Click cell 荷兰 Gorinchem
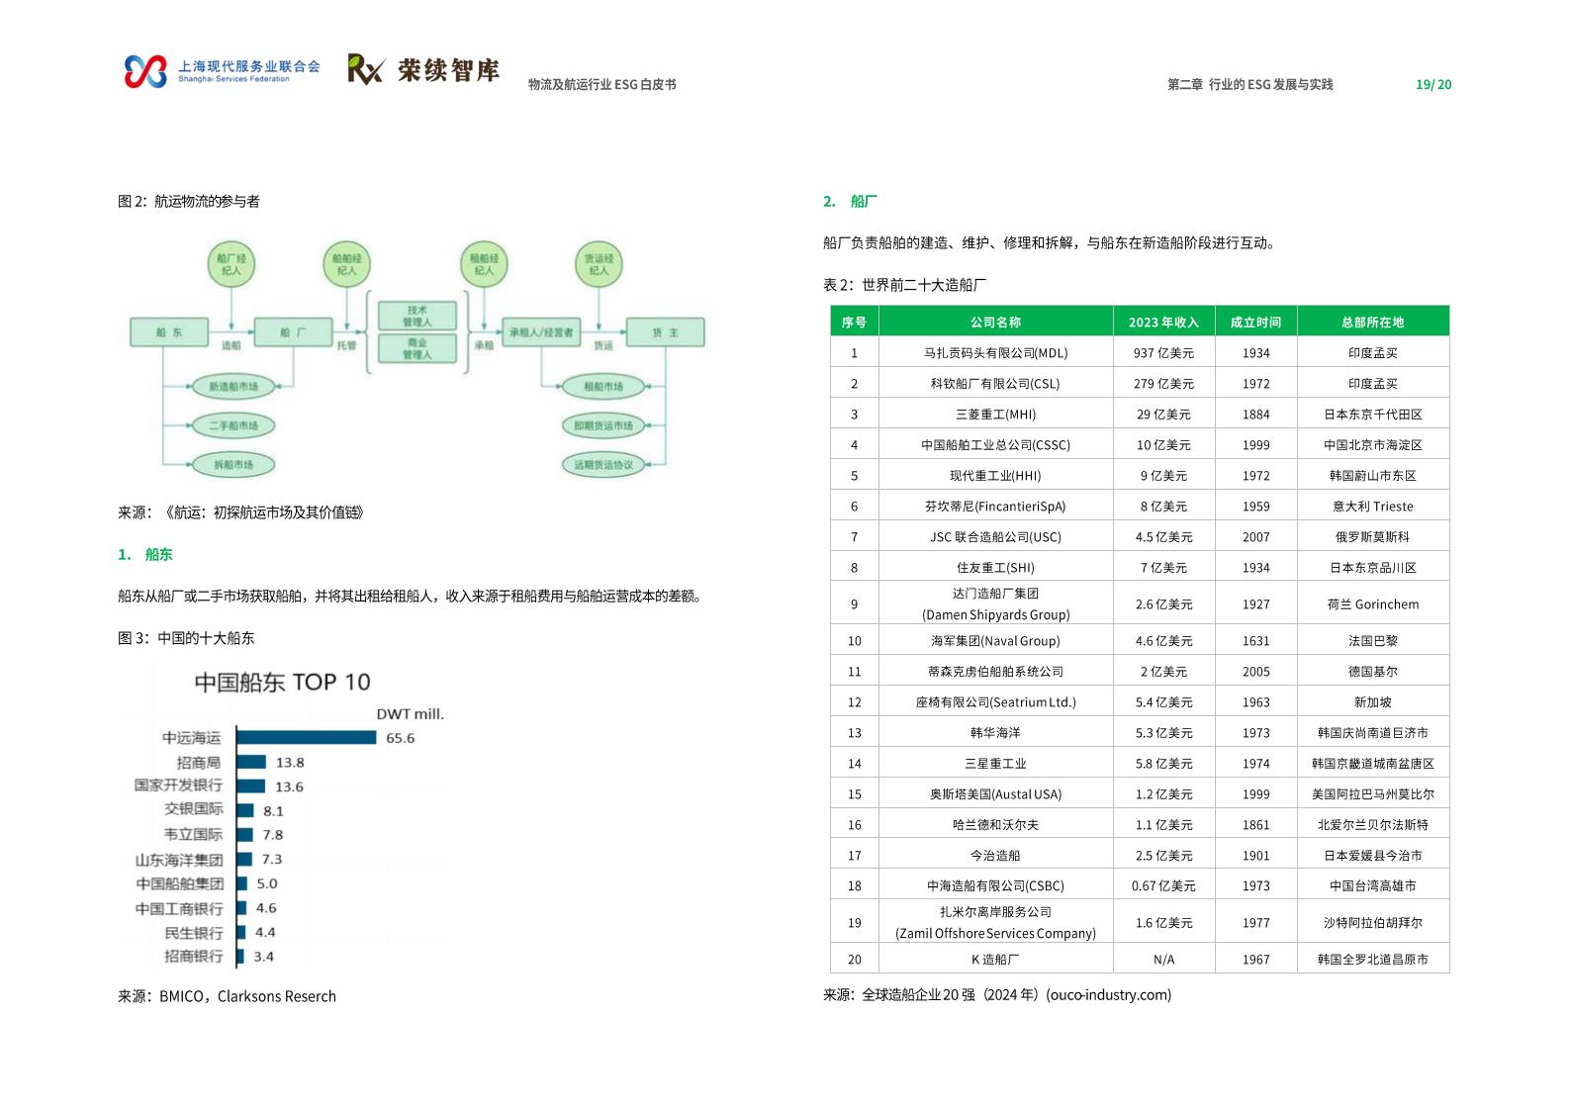The width and height of the screenshot is (1570, 1110). click(1373, 604)
